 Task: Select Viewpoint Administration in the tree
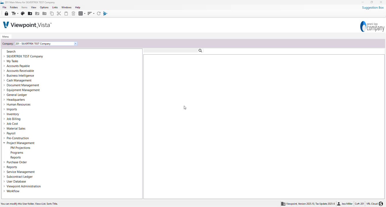[x=24, y=186]
